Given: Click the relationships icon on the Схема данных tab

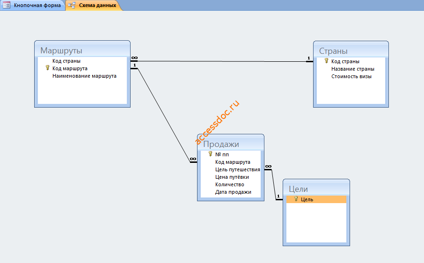Looking at the screenshot, I should tap(72, 5).
